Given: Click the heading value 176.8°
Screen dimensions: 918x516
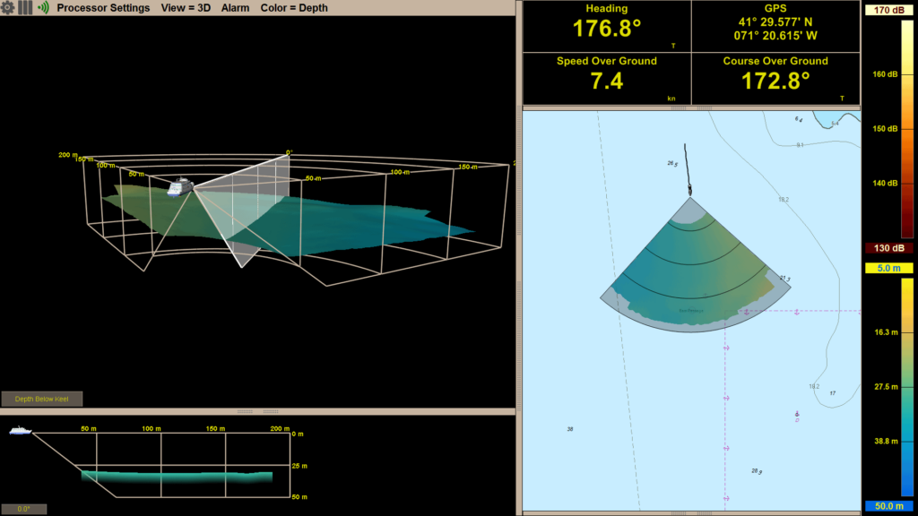Looking at the screenshot, I should click(x=607, y=29).
